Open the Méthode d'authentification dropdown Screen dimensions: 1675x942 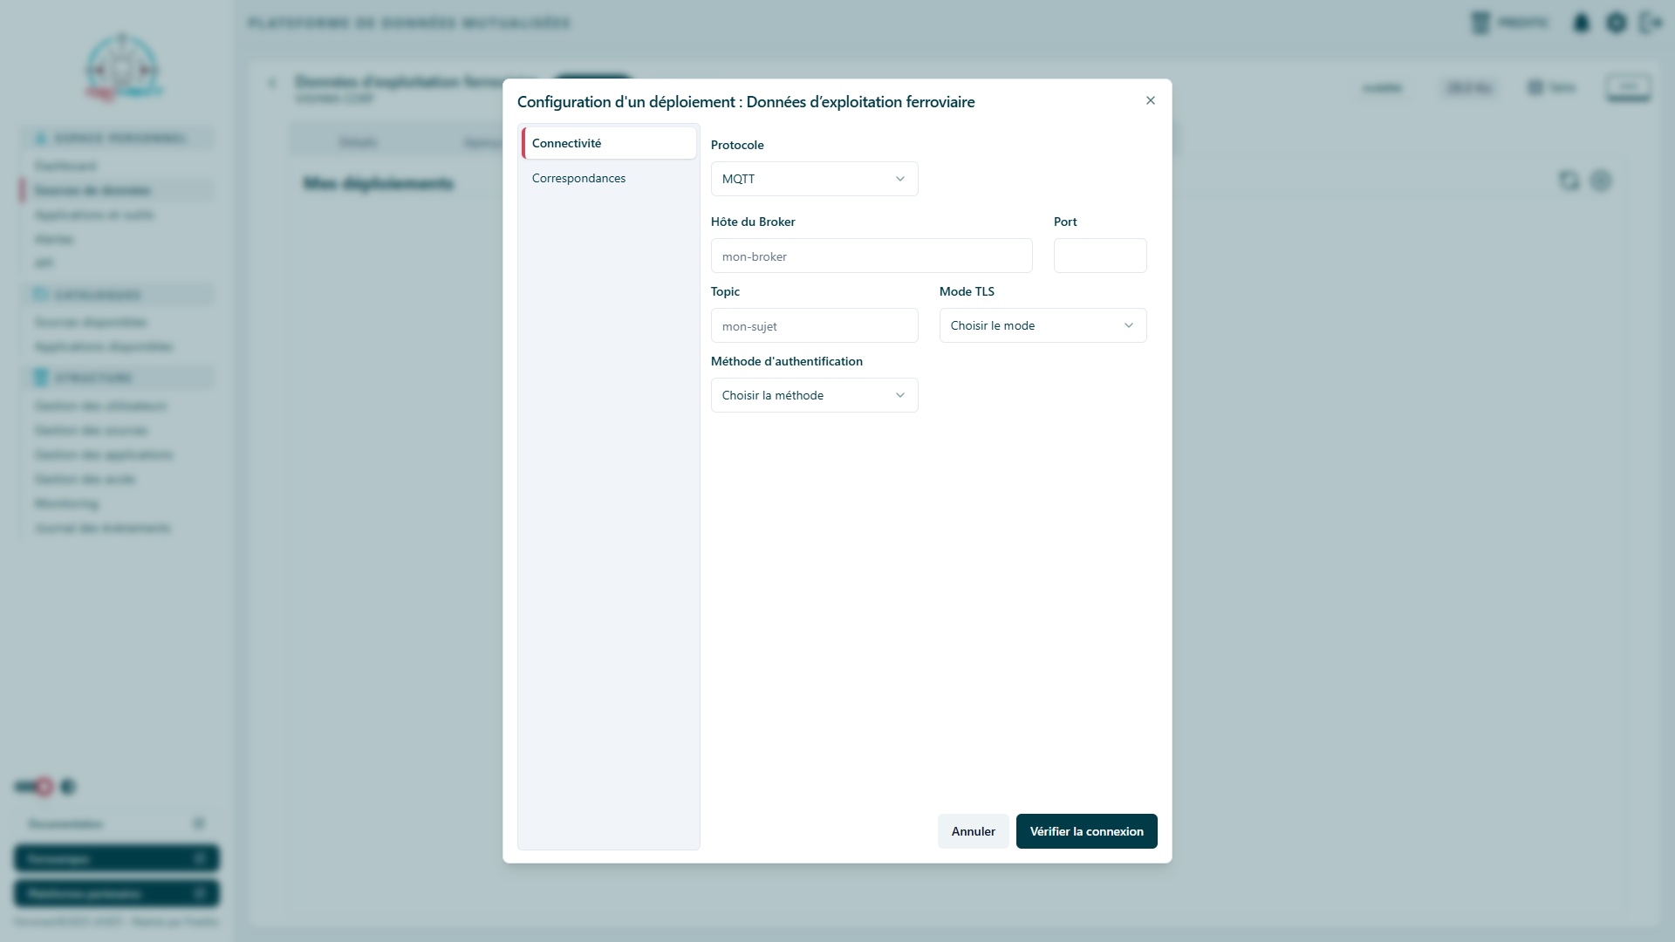[x=814, y=395]
